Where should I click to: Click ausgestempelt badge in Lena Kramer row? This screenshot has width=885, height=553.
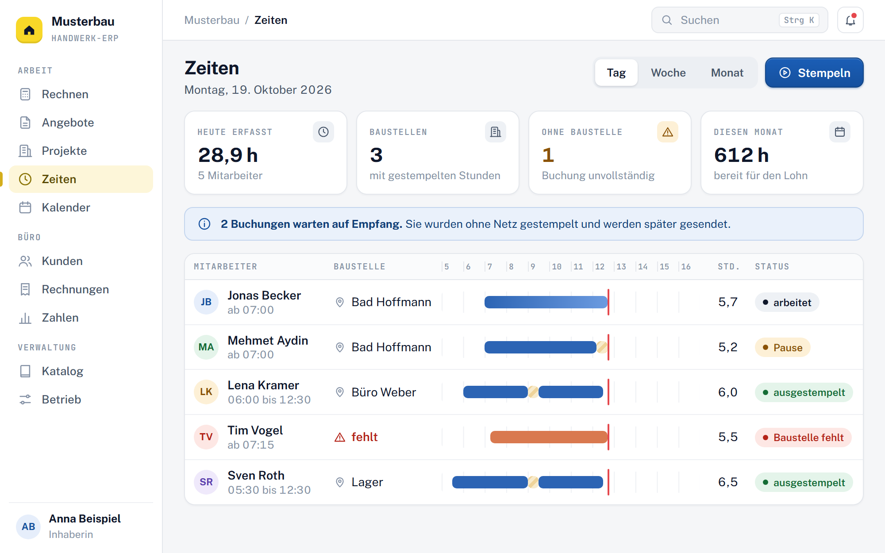click(804, 392)
